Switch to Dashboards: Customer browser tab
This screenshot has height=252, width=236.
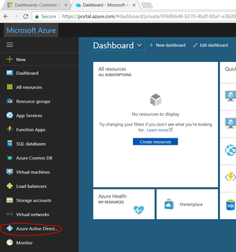[37, 5]
